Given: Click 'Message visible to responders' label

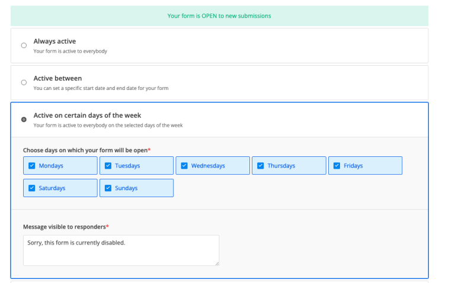Looking at the screenshot, I should click(66, 227).
